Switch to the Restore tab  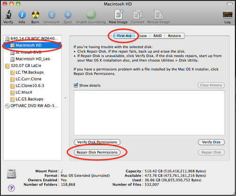pos(174,36)
